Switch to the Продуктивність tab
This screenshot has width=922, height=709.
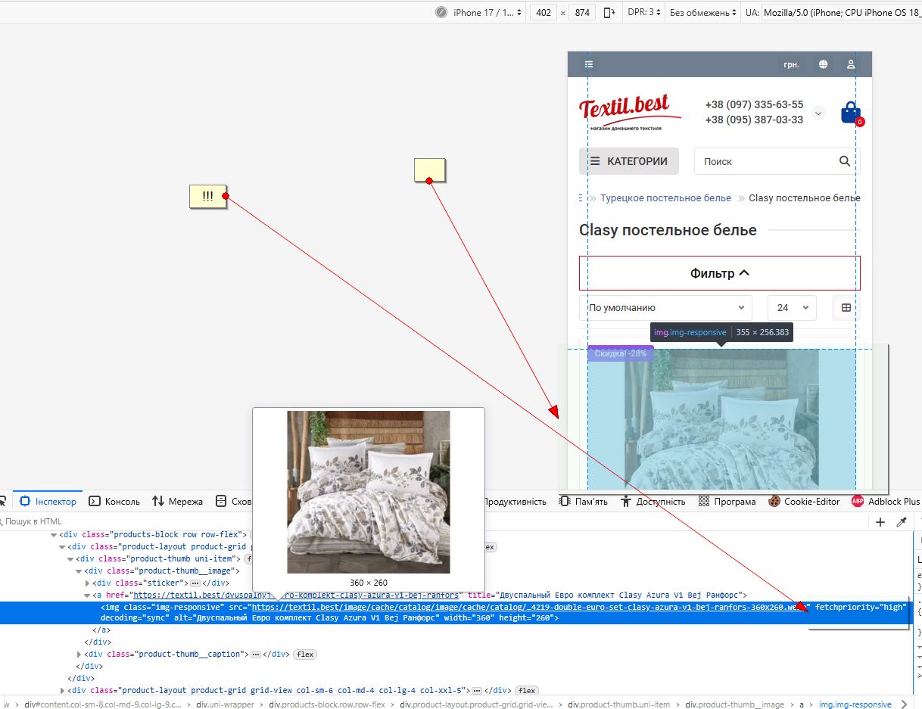click(515, 502)
